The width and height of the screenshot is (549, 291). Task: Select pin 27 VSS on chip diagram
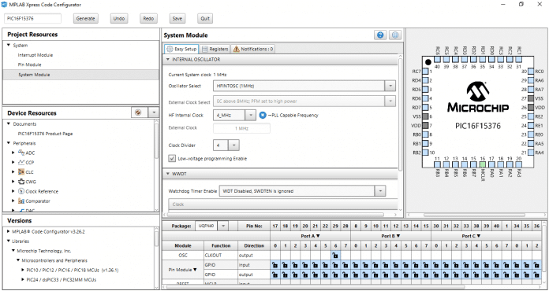(531, 98)
